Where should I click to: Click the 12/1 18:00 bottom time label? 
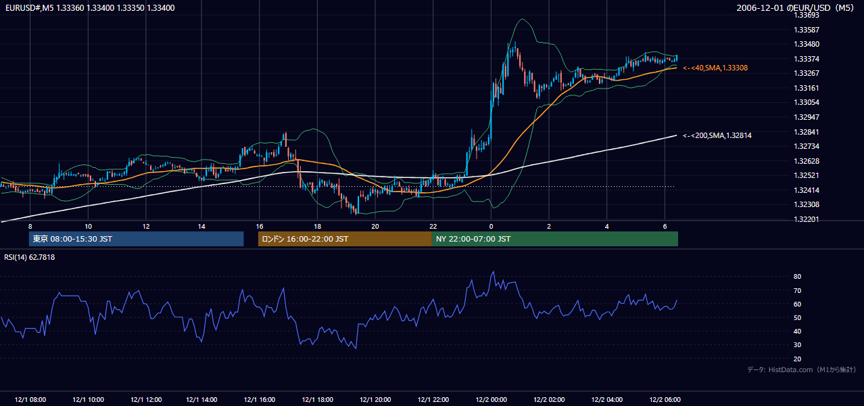pyautogui.click(x=318, y=399)
